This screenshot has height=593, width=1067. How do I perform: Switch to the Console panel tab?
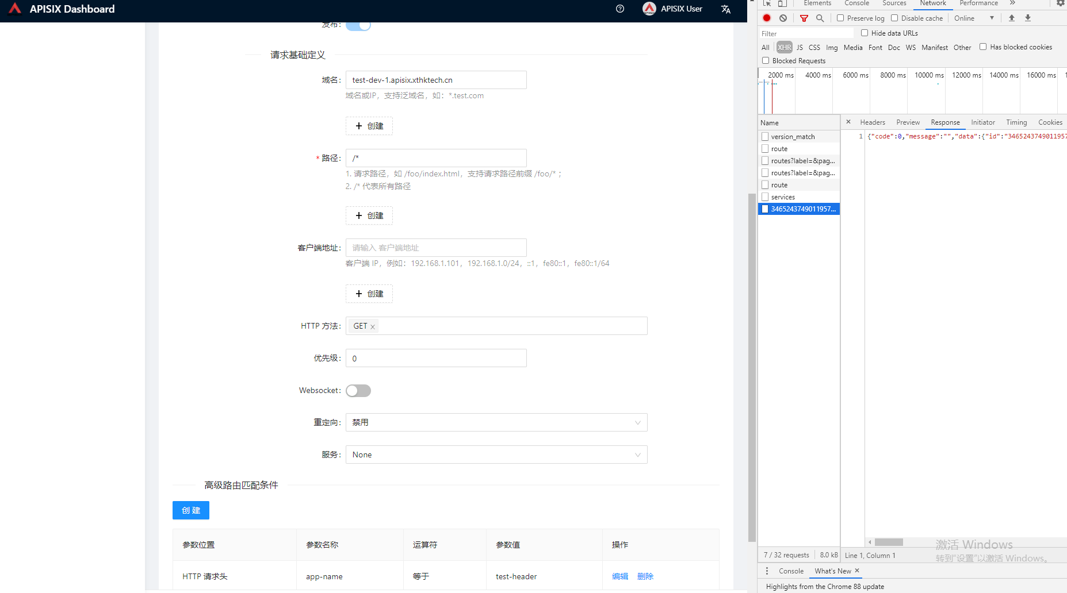(856, 3)
